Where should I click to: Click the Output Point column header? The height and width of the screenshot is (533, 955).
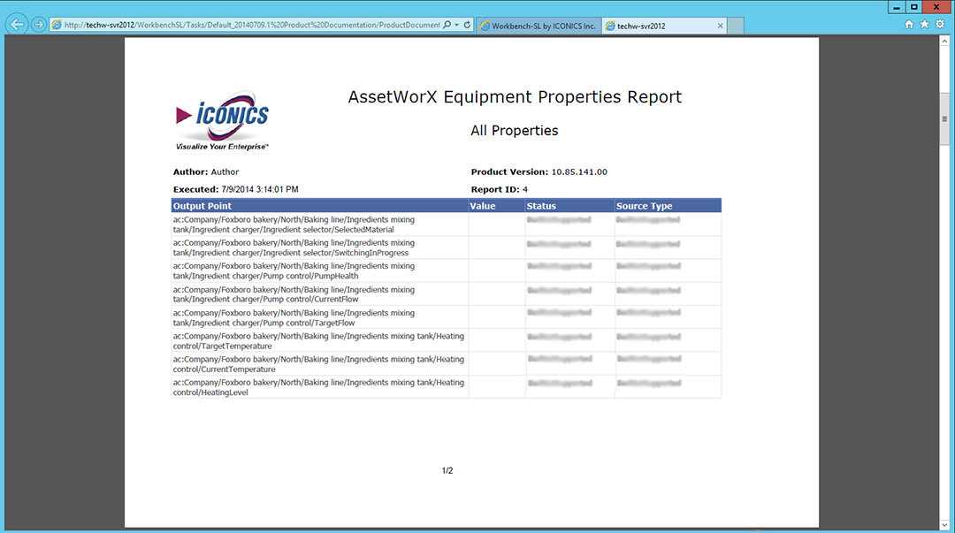coord(202,206)
